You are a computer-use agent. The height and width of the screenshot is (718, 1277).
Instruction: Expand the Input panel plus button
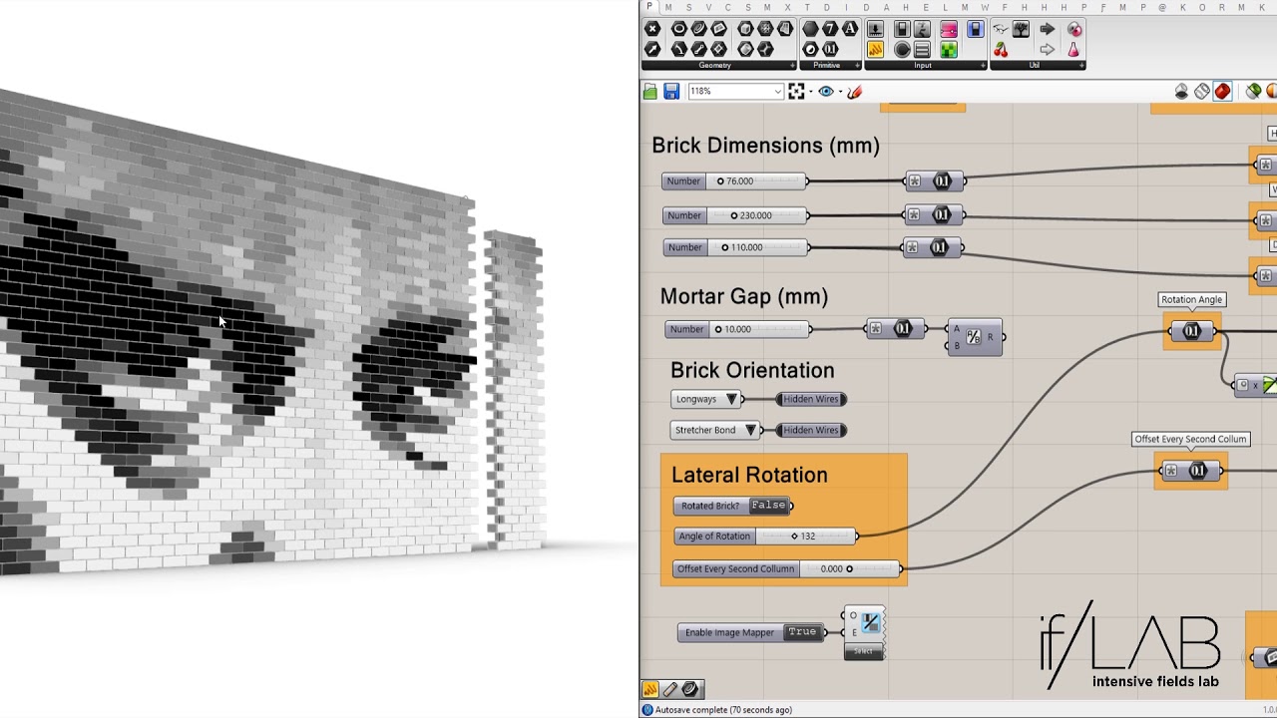point(984,65)
